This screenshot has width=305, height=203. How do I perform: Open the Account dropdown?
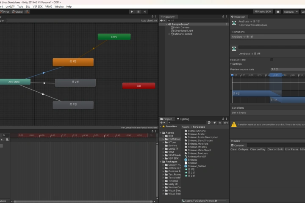coord(291,12)
